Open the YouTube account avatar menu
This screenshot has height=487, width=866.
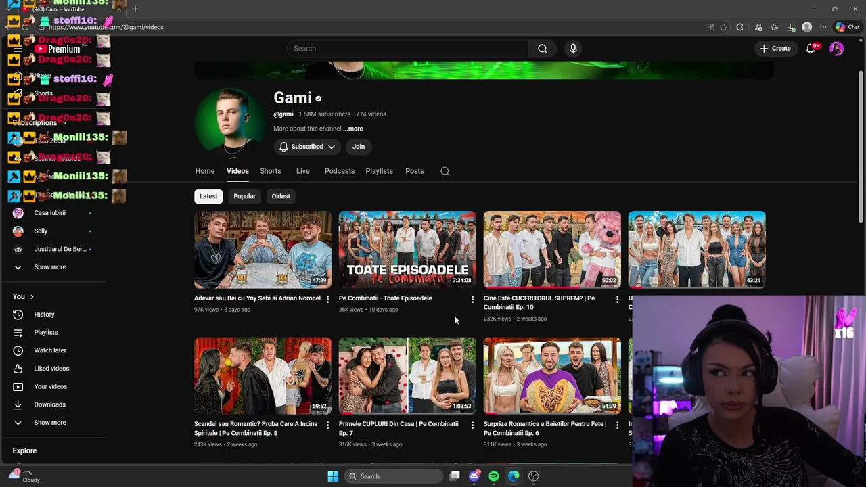[837, 49]
